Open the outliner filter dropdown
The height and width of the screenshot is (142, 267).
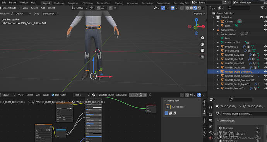pyautogui.click(x=263, y=8)
